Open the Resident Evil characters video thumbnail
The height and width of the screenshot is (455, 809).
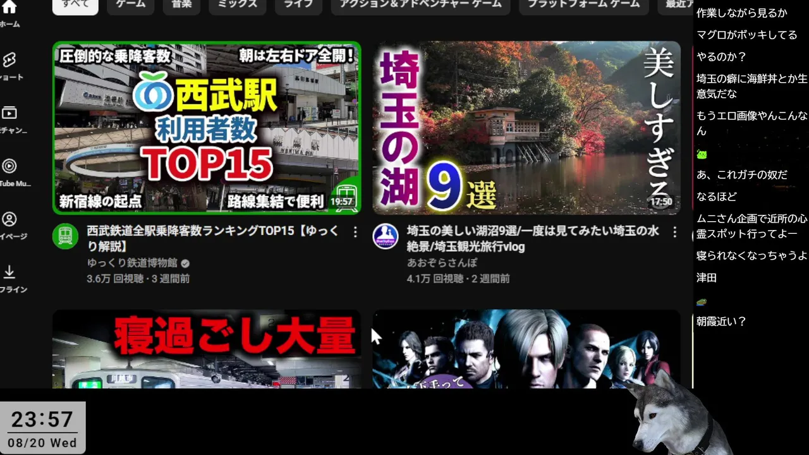(526, 349)
